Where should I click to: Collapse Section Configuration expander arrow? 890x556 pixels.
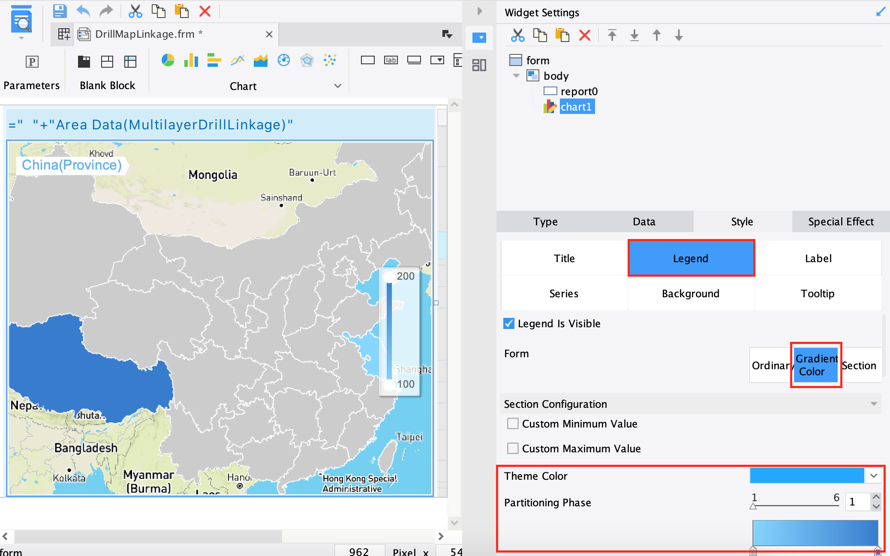coord(874,404)
